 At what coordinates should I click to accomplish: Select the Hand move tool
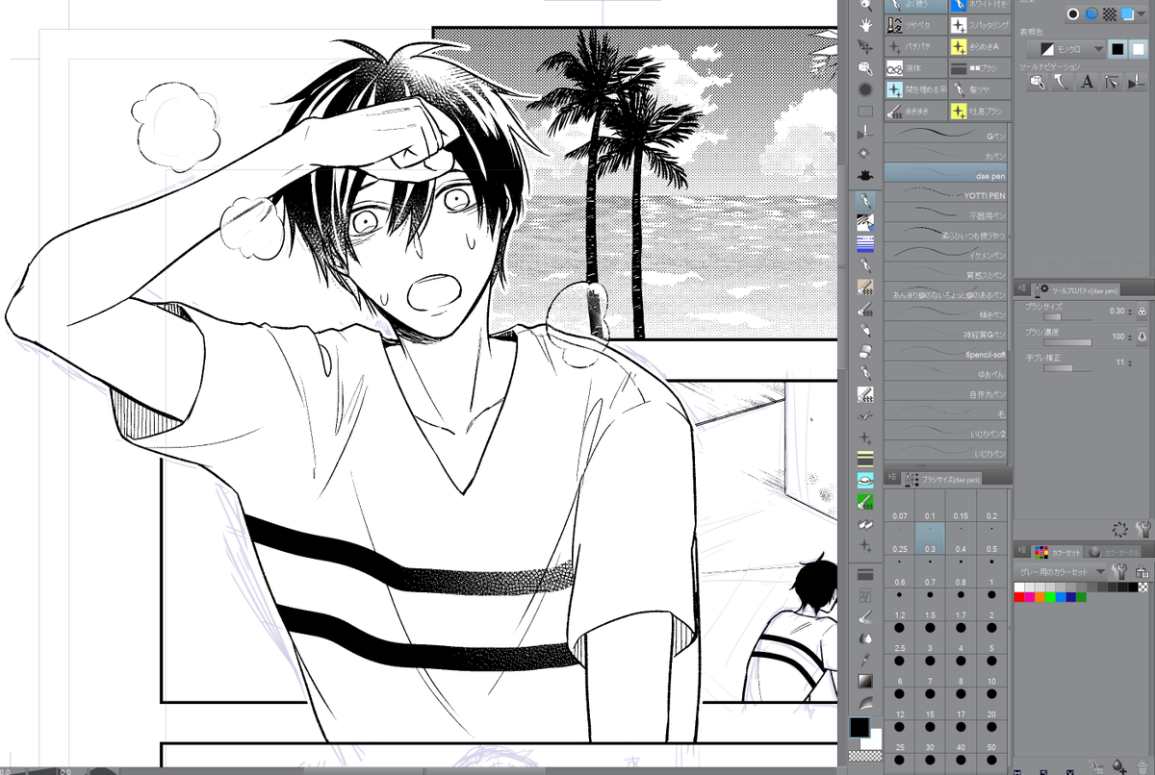point(864,25)
